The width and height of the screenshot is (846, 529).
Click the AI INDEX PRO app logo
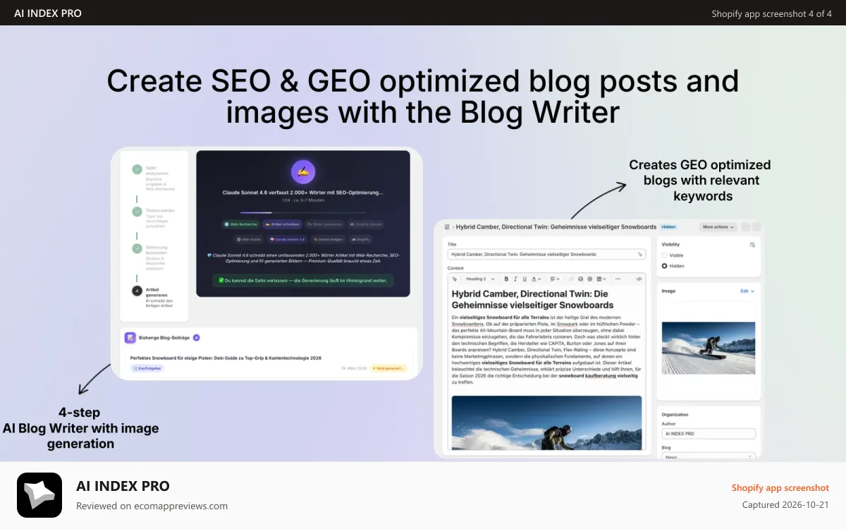(39, 495)
